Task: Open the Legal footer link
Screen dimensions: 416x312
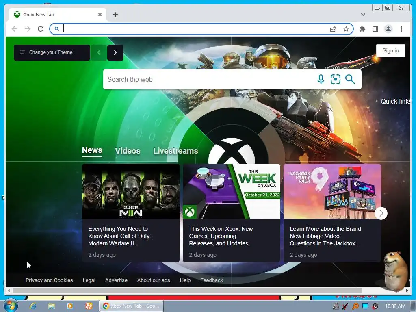Action: pos(89,280)
